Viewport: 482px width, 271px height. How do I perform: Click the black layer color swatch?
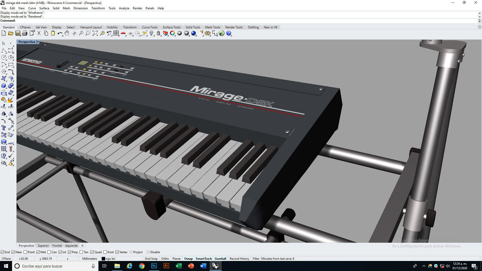coord(103,259)
